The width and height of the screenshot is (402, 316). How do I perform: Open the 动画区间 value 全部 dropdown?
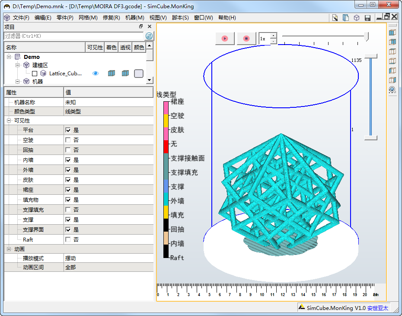click(x=108, y=267)
